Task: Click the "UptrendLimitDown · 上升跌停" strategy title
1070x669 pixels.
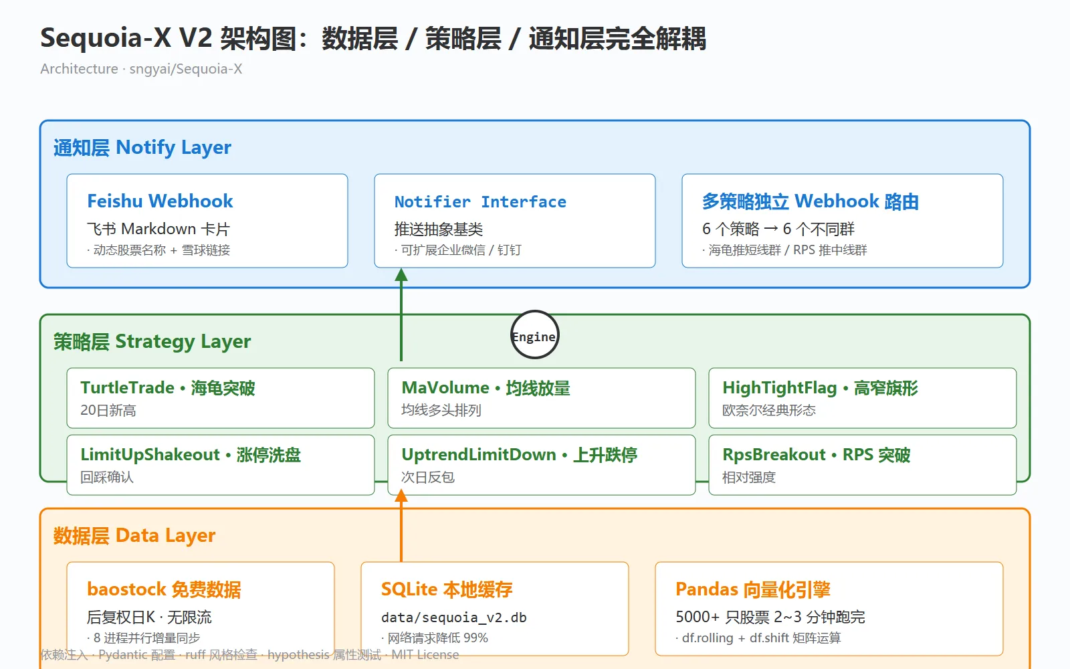Action: (x=520, y=454)
